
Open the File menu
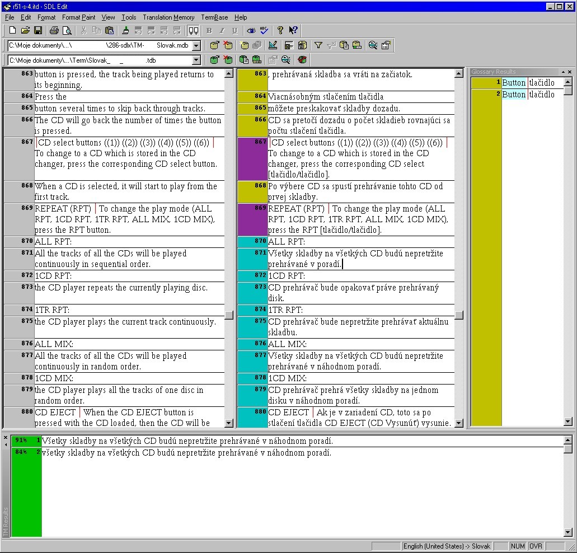point(10,17)
